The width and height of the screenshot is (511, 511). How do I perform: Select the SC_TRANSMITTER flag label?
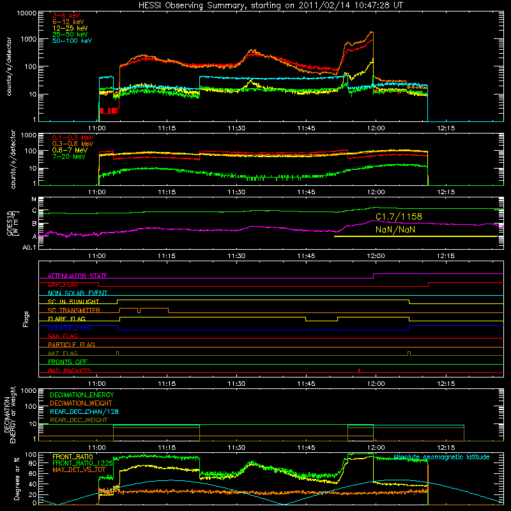pos(74,310)
